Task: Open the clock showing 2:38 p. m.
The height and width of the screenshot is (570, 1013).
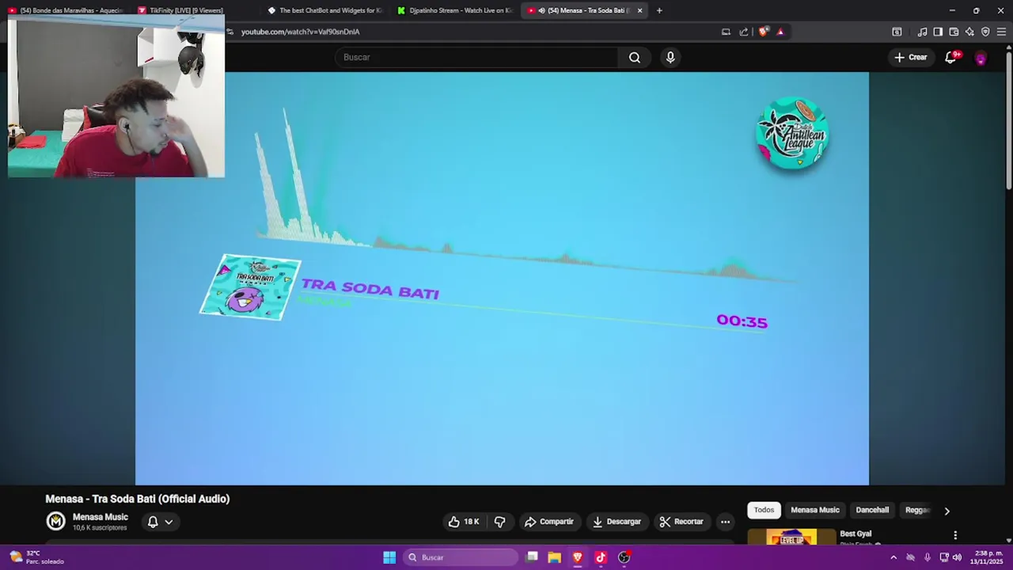Action: pos(988,557)
